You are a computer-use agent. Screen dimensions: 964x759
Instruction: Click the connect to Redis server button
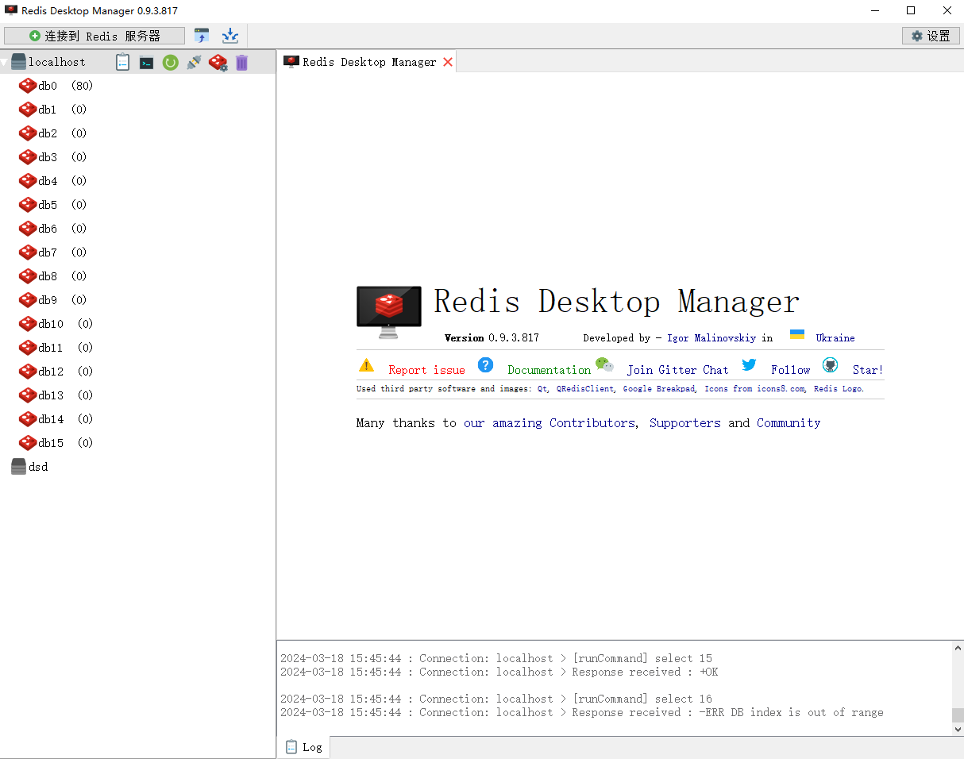point(94,36)
